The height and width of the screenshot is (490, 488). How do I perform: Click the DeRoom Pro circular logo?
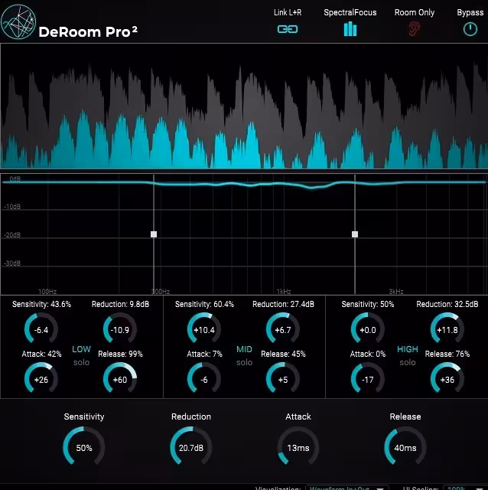click(18, 22)
